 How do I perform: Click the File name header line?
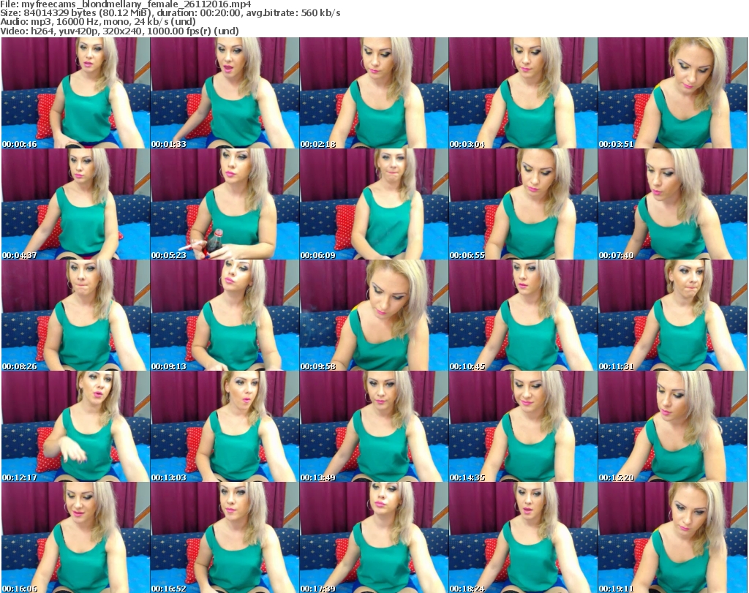[126, 4]
